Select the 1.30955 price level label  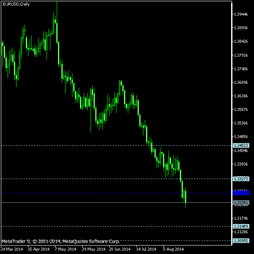coord(241,240)
